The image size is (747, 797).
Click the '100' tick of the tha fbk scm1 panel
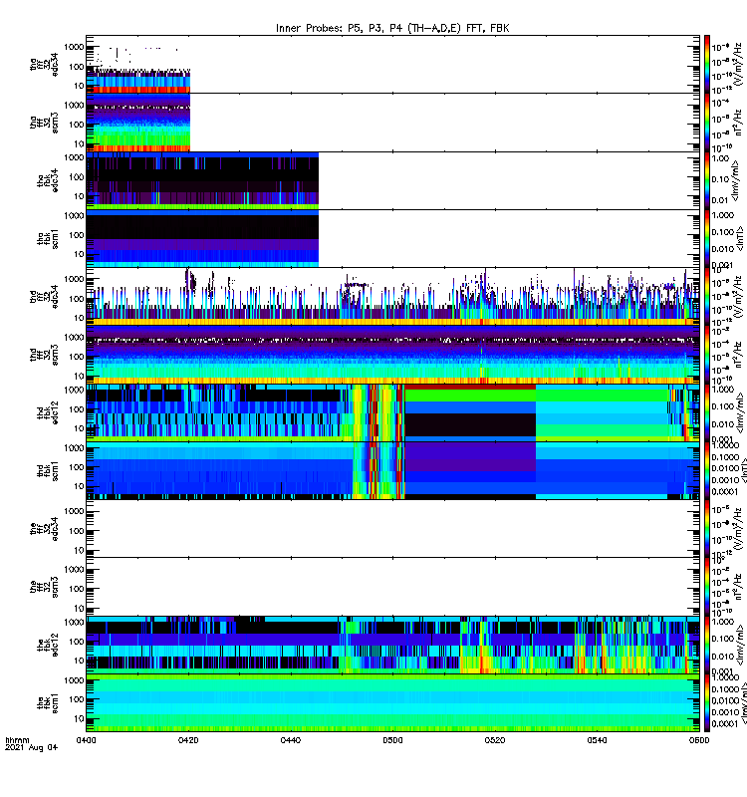pos(77,235)
